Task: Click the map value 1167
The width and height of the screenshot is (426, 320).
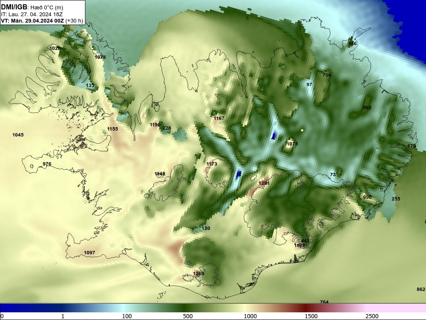Action: (219, 118)
